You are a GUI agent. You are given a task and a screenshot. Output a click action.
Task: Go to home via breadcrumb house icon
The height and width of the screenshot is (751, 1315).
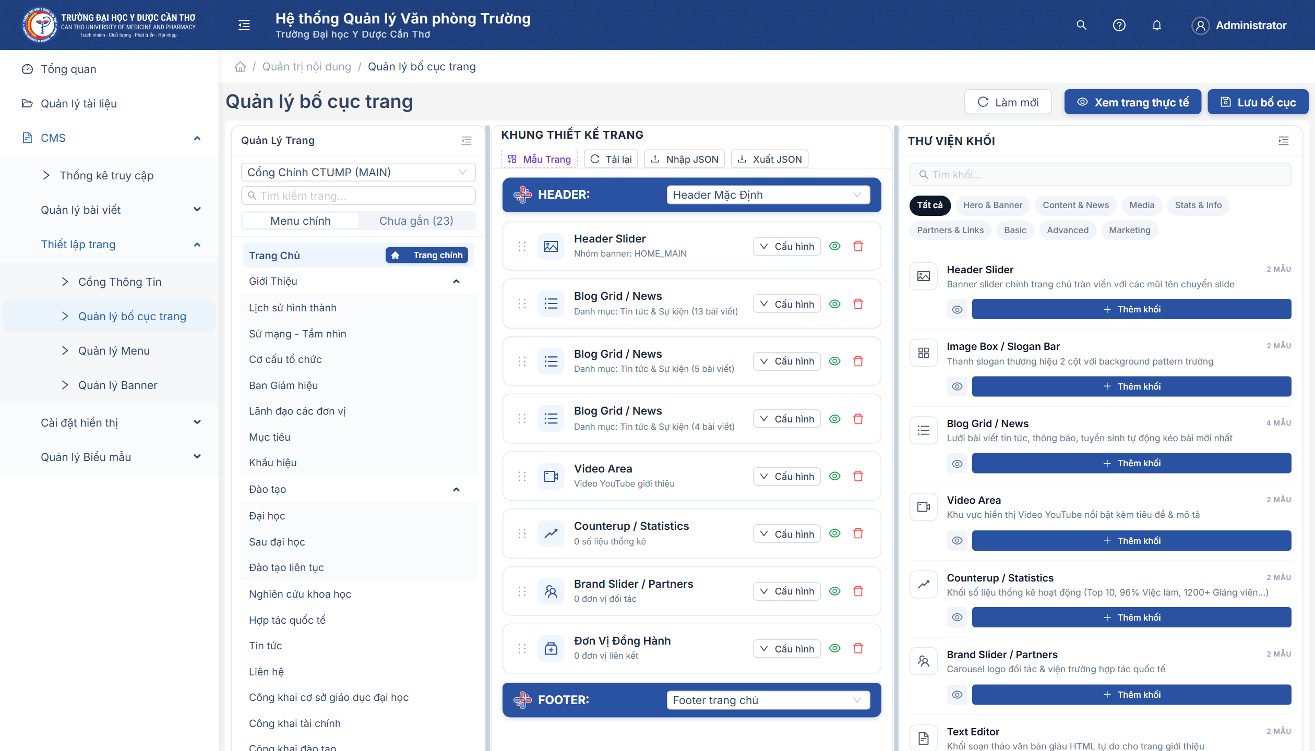(x=240, y=67)
